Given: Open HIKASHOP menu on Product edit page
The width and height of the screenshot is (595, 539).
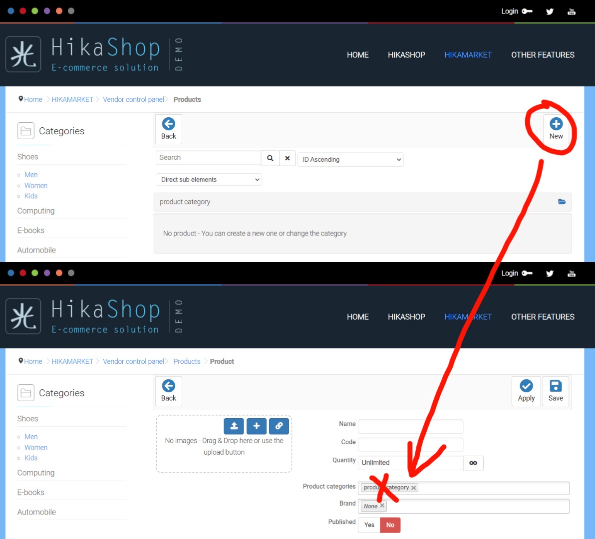Looking at the screenshot, I should point(406,317).
